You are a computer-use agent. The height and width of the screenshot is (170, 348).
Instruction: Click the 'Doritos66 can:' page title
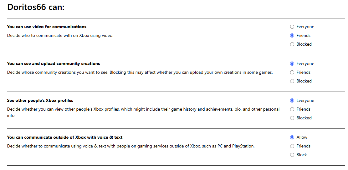[36, 7]
